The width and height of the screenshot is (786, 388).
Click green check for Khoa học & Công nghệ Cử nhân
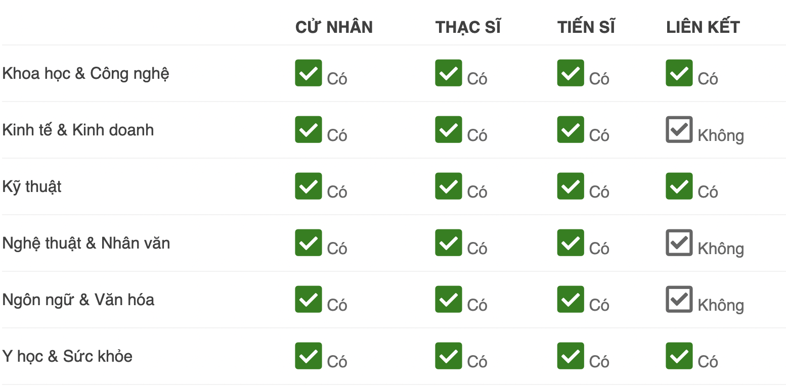[309, 73]
